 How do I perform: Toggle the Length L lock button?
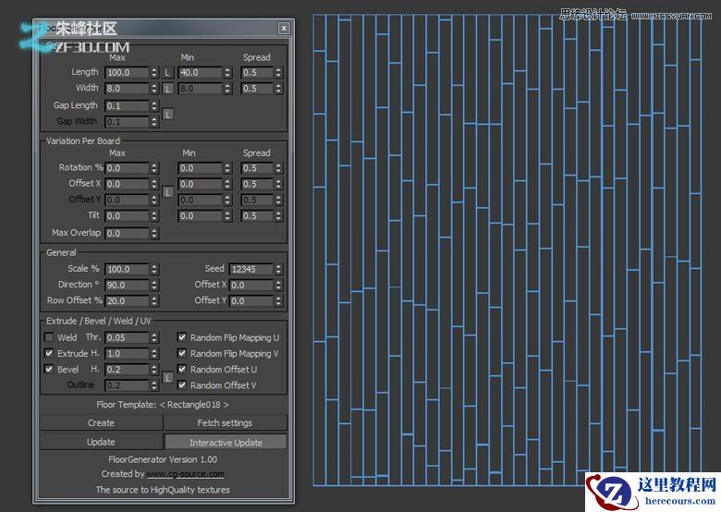click(x=168, y=73)
